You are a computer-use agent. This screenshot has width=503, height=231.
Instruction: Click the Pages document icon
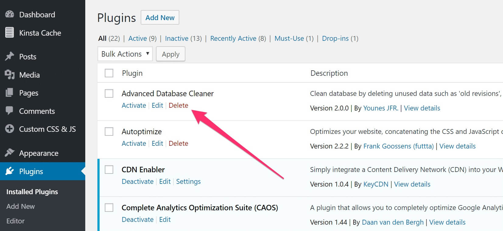[9, 93]
